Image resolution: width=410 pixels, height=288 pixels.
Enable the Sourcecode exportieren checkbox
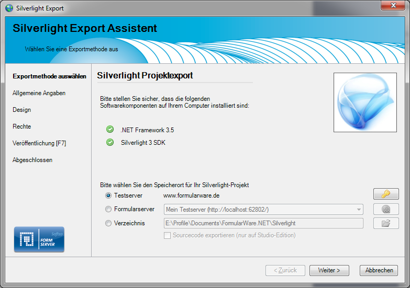(168, 235)
